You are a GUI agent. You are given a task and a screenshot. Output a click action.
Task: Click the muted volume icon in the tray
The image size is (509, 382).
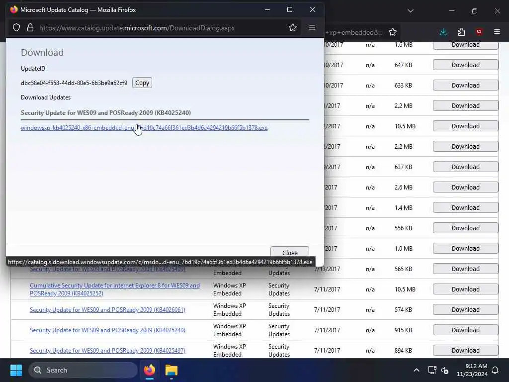click(x=445, y=370)
